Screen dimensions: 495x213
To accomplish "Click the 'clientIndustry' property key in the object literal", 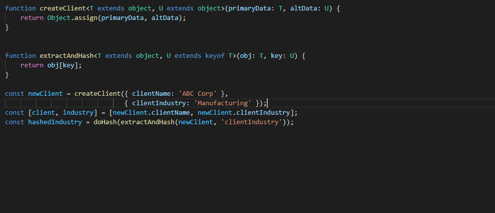I will [159, 103].
